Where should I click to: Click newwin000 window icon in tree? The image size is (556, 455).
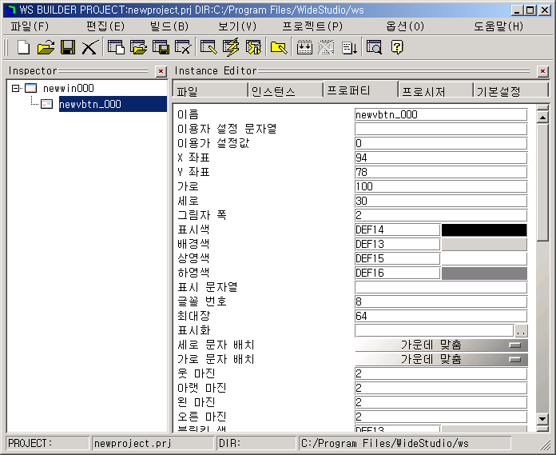click(31, 88)
